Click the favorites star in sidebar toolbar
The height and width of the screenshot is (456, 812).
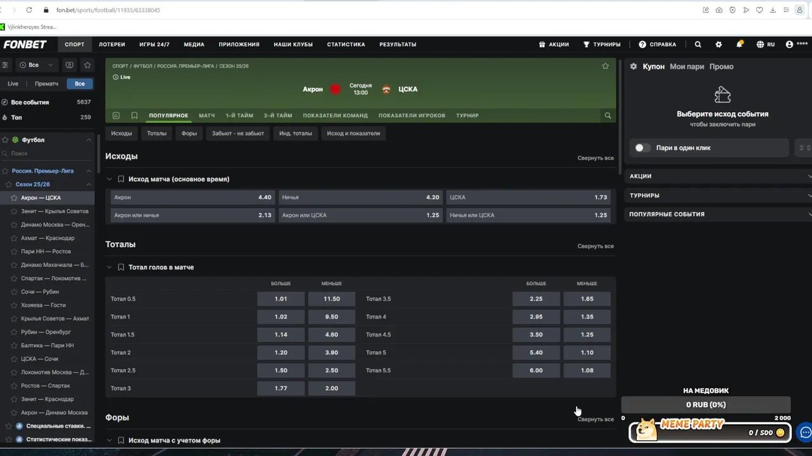pyautogui.click(x=88, y=65)
